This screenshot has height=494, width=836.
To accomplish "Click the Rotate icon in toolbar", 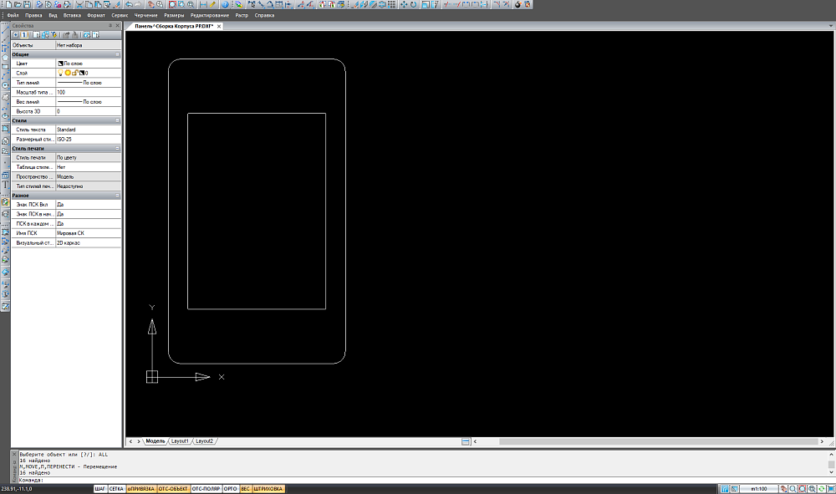I will [413, 4].
